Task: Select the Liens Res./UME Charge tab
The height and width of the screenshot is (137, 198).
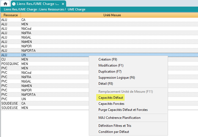Action: [37, 4]
